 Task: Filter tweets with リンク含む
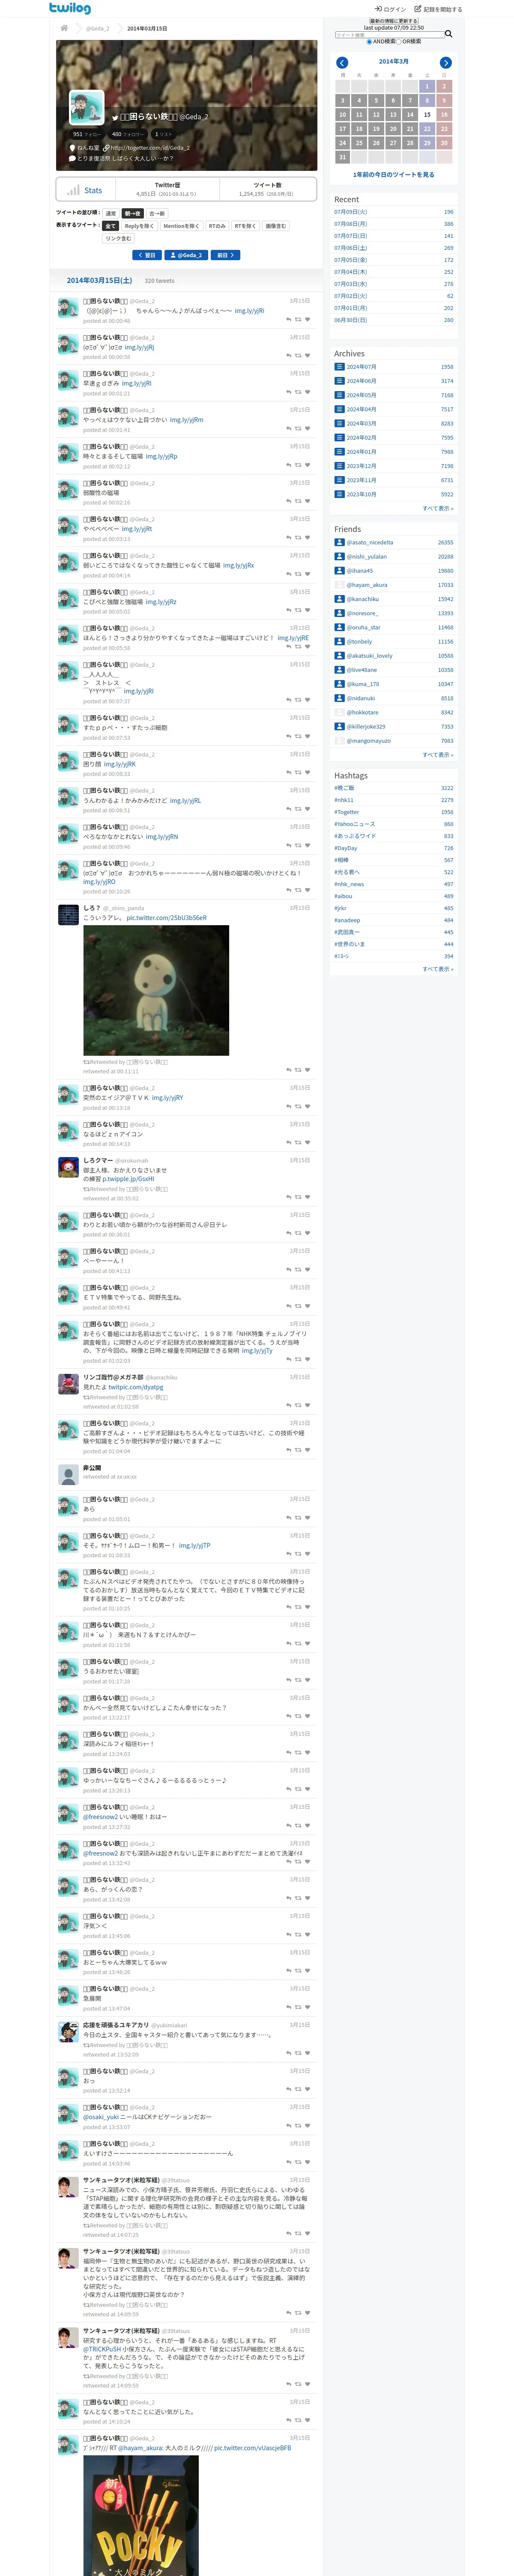tap(119, 238)
